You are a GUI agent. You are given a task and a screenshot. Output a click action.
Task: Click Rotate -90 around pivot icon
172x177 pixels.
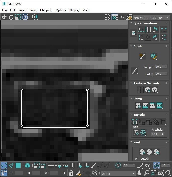tap(155, 38)
